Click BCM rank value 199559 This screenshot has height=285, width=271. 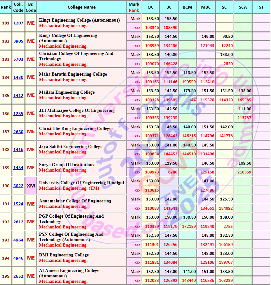tap(189, 82)
